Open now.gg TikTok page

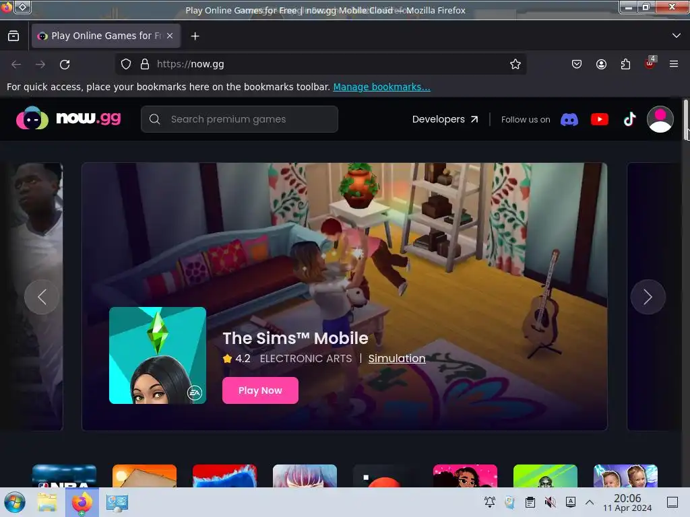point(630,119)
